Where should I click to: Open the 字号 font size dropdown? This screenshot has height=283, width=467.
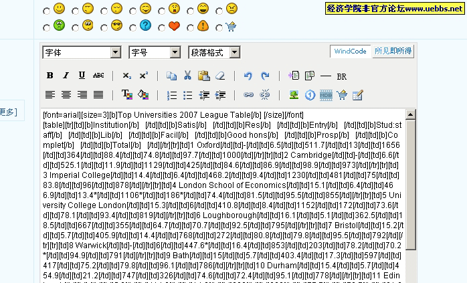click(155, 52)
